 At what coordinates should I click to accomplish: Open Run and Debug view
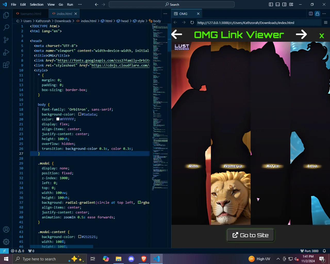tap(6, 52)
